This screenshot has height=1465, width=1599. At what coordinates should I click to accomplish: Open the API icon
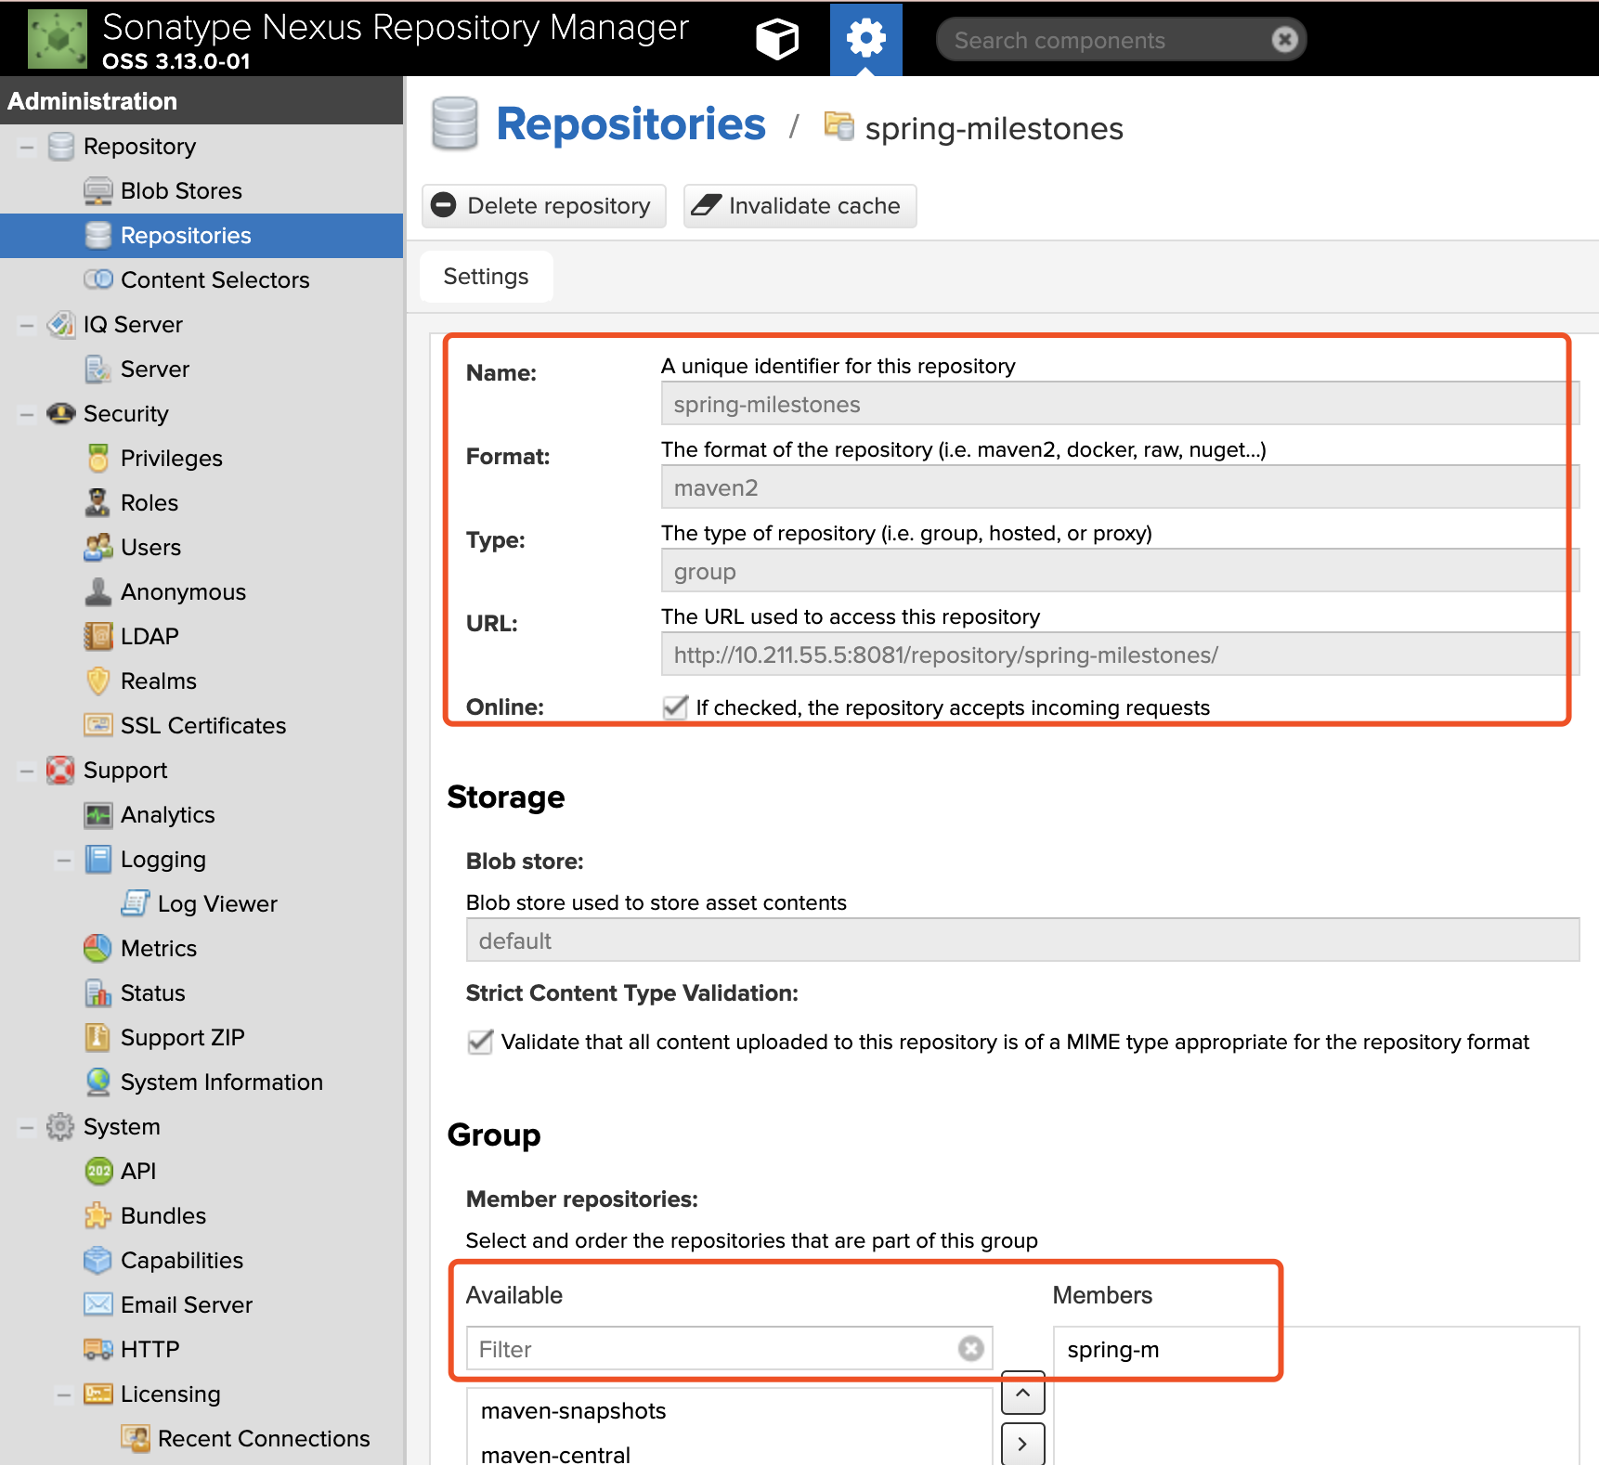click(98, 1171)
